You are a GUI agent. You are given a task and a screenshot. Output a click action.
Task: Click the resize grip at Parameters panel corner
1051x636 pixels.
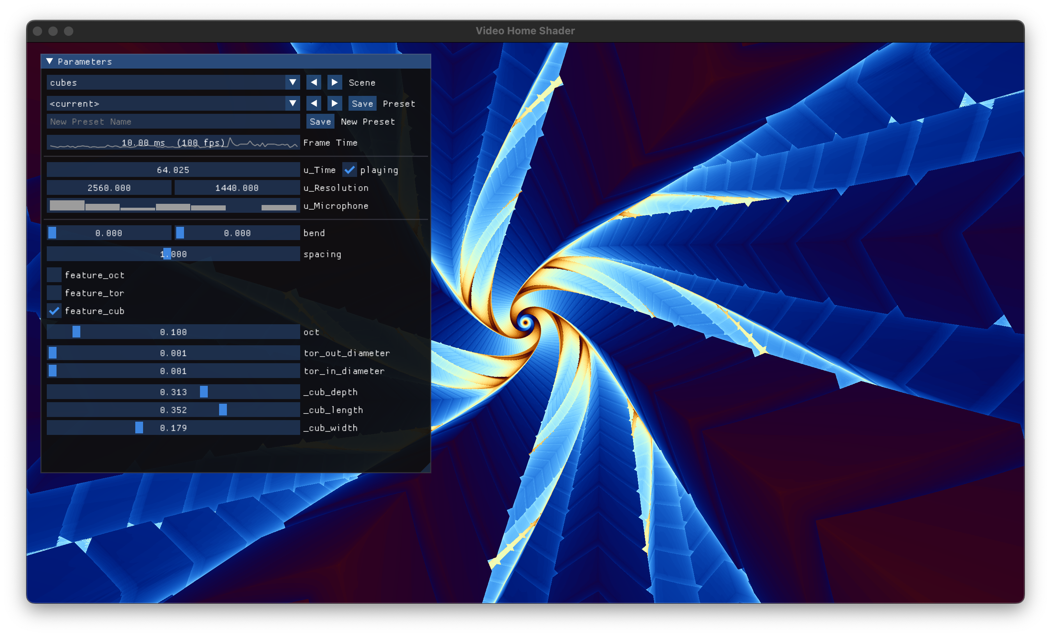click(x=426, y=468)
